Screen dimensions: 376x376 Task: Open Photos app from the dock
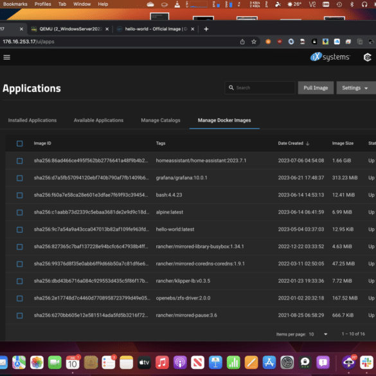(x=37, y=363)
